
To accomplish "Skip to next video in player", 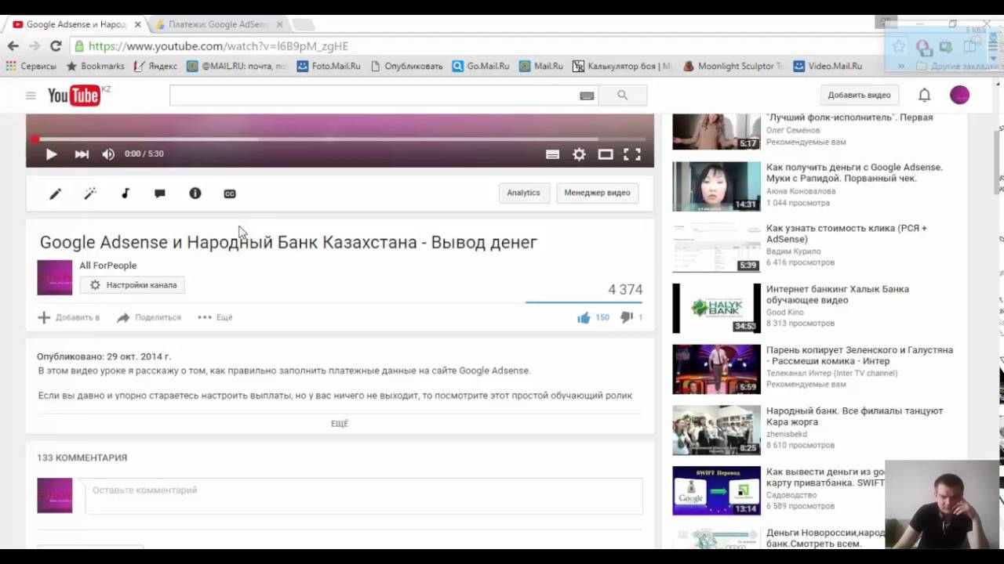I will point(82,154).
